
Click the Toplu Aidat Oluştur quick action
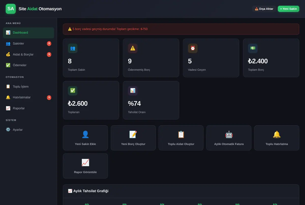click(181, 138)
